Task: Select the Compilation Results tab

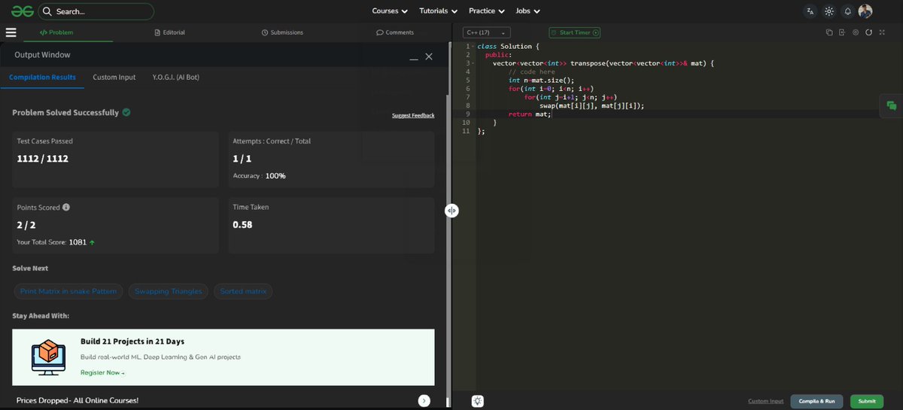Action: point(42,77)
